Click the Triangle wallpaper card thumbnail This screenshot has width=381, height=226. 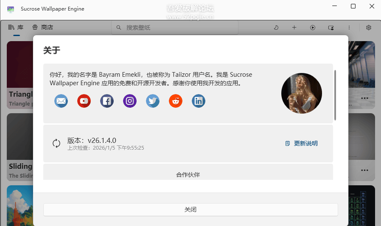point(20,64)
